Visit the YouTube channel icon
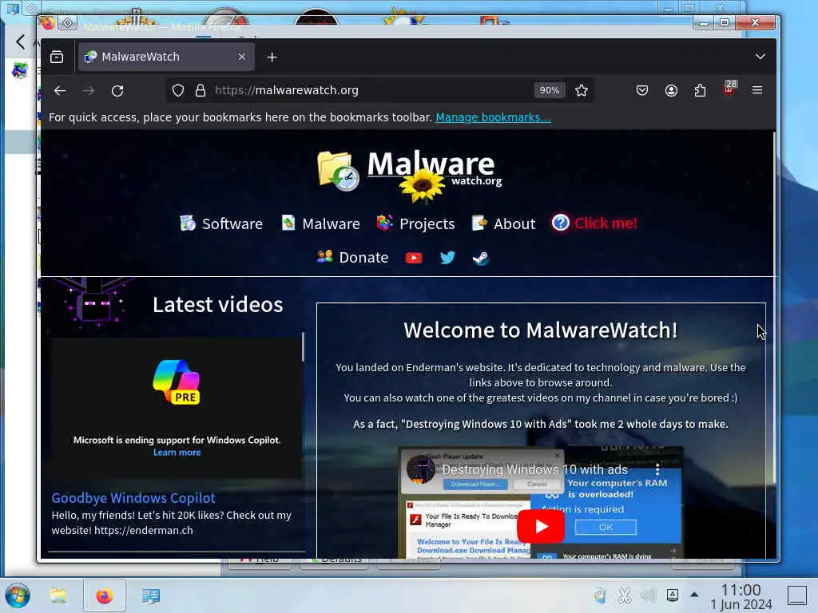 click(x=414, y=258)
